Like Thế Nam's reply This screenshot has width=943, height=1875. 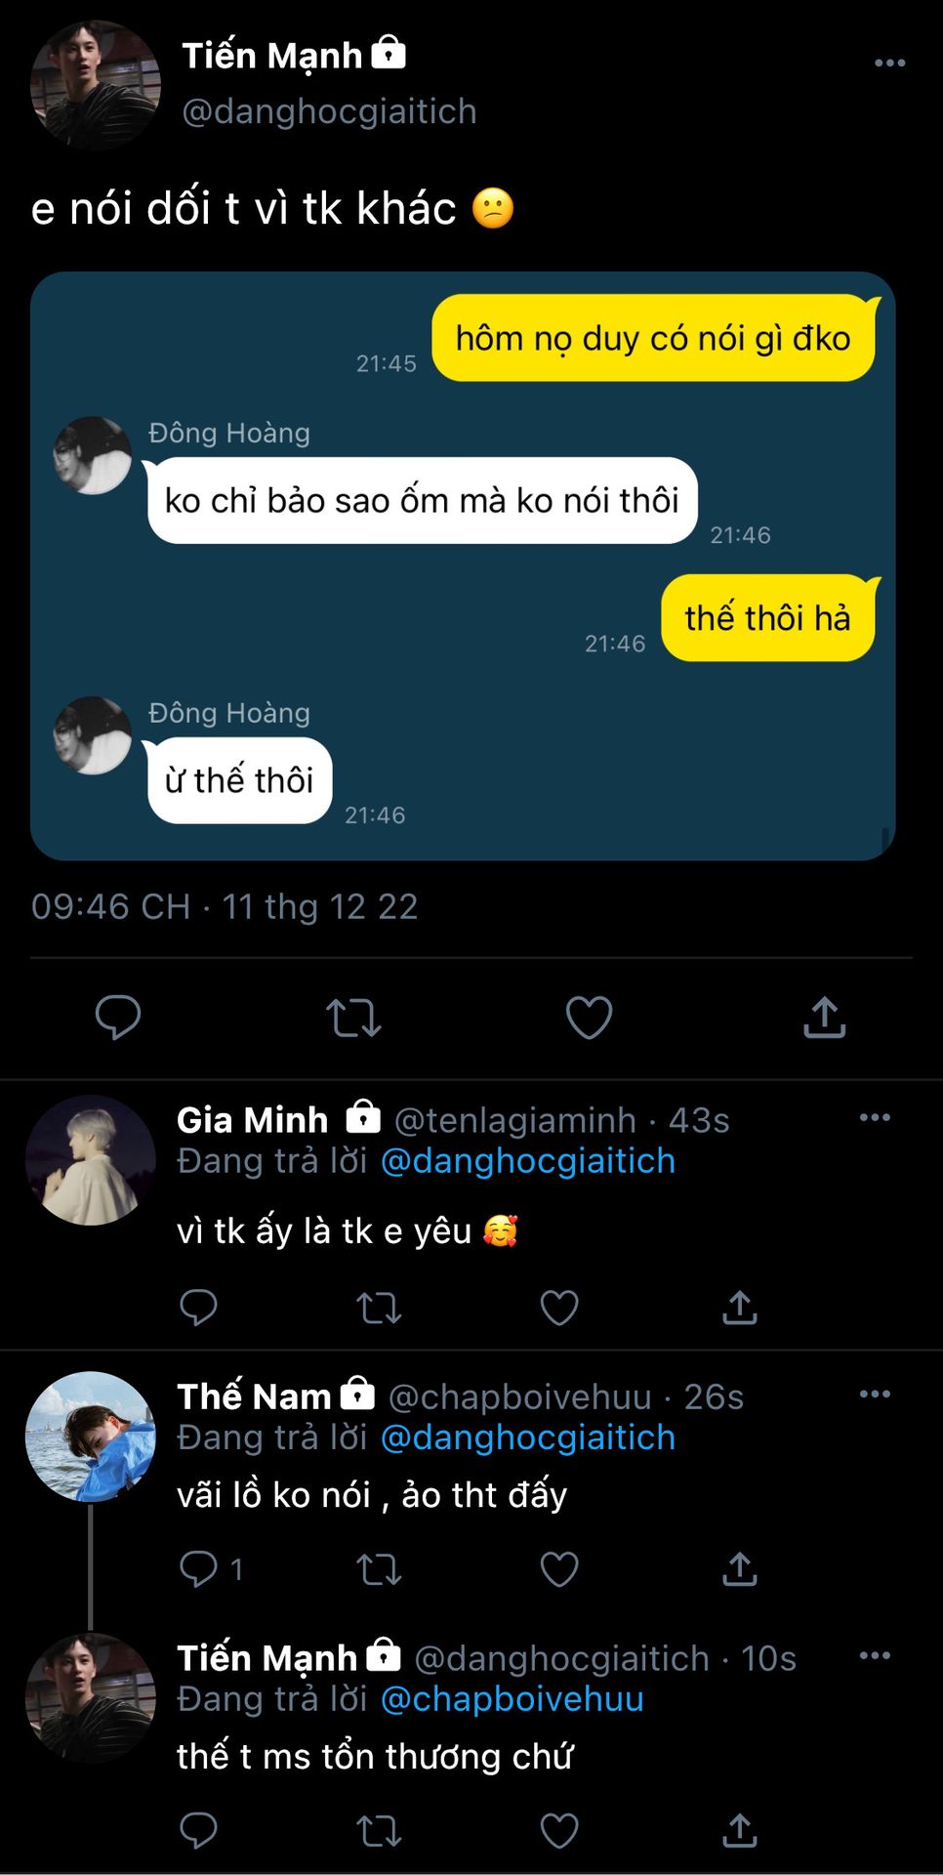click(559, 1569)
